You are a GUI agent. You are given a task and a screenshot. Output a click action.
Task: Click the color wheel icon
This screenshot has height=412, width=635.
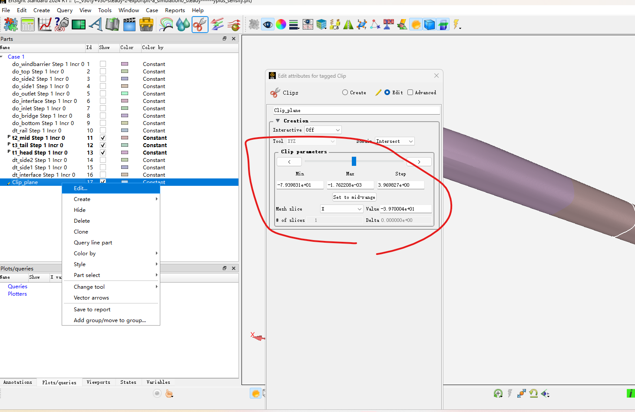(281, 25)
